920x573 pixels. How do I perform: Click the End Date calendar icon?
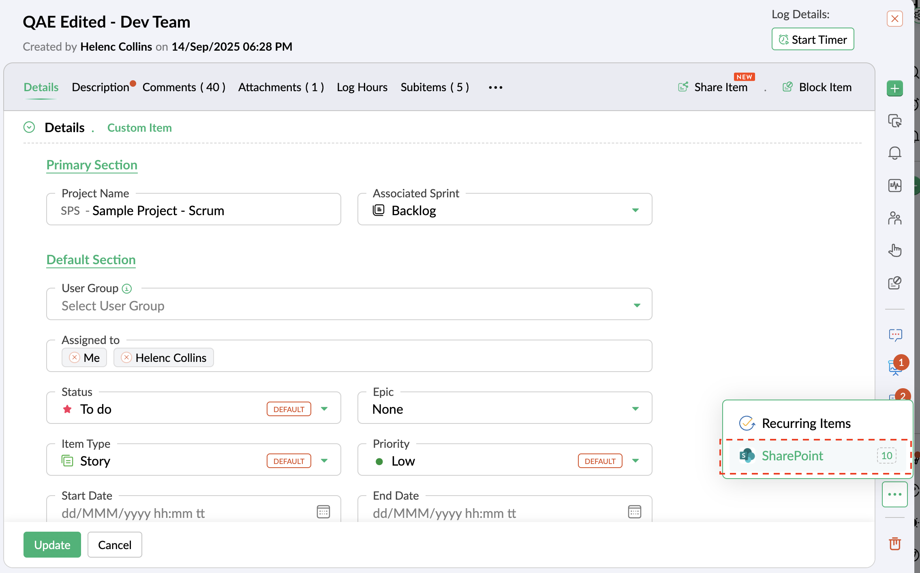[x=634, y=512]
